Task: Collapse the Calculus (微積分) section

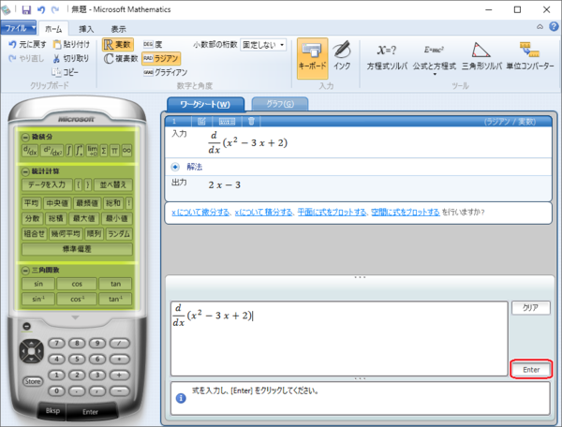Action: (25, 137)
